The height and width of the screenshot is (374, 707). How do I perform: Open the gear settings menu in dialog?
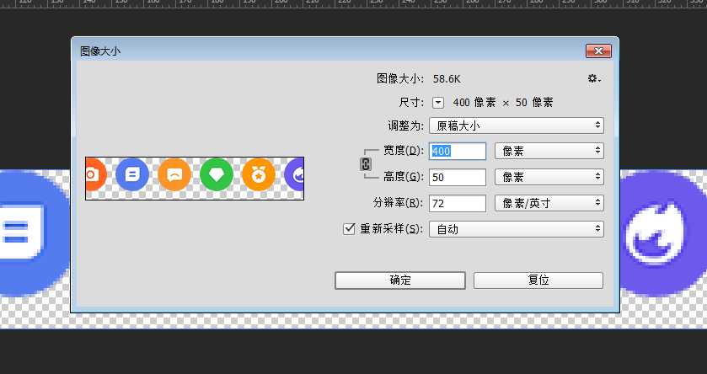[x=594, y=78]
